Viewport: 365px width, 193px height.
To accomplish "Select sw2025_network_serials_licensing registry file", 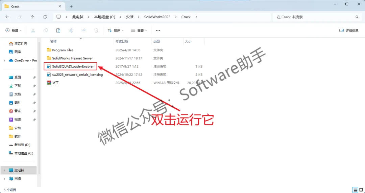I will pyautogui.click(x=75, y=74).
